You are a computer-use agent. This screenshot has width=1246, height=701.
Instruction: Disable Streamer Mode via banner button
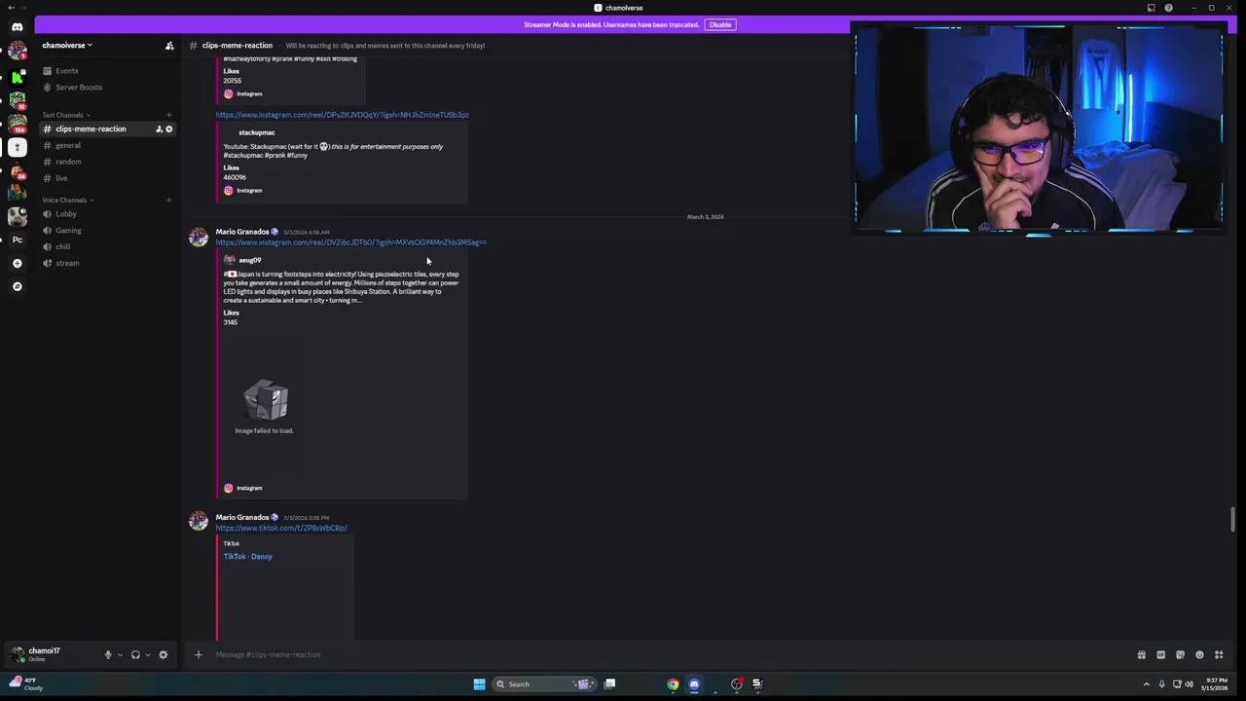click(719, 25)
